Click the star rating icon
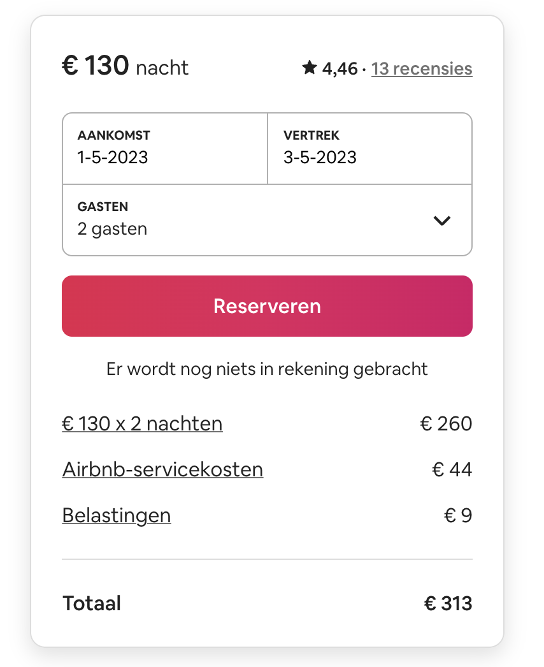 pyautogui.click(x=310, y=68)
